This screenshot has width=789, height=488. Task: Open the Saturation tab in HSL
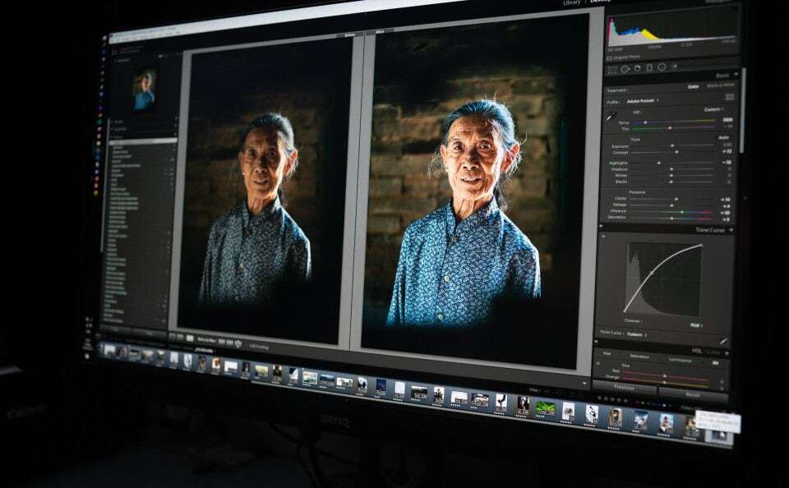[x=639, y=356]
